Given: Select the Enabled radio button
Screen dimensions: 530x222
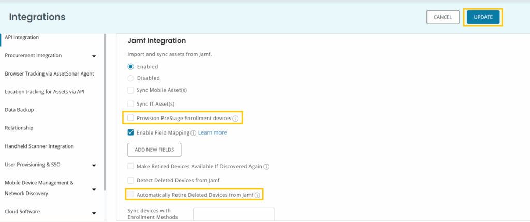Looking at the screenshot, I should [x=131, y=67].
